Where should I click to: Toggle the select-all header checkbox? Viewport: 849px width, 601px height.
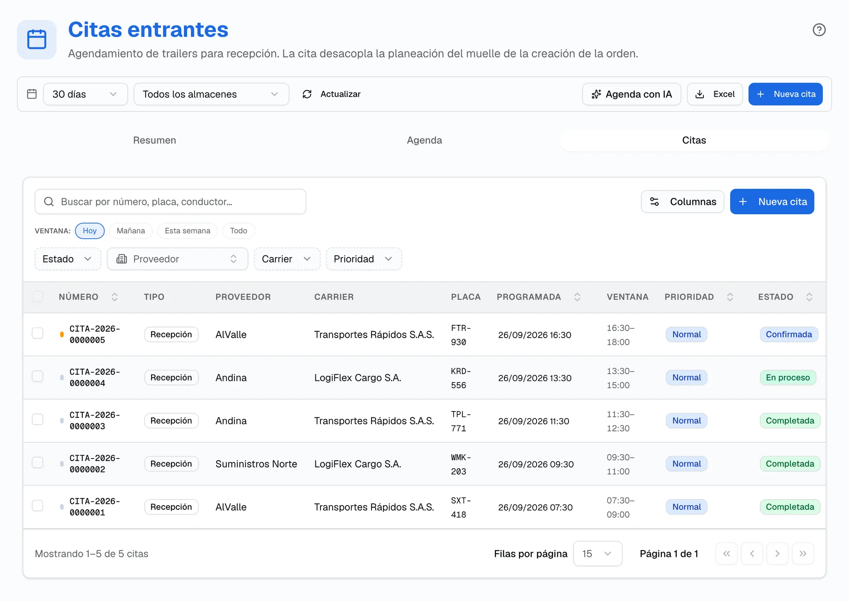point(38,296)
